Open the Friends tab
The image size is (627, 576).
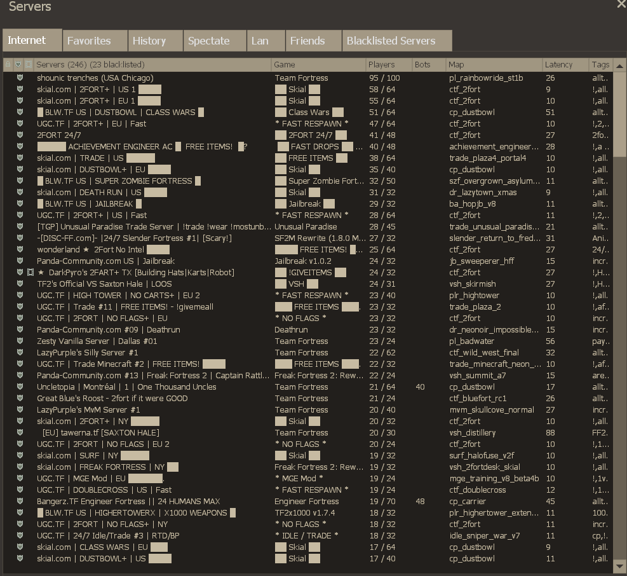coord(313,41)
